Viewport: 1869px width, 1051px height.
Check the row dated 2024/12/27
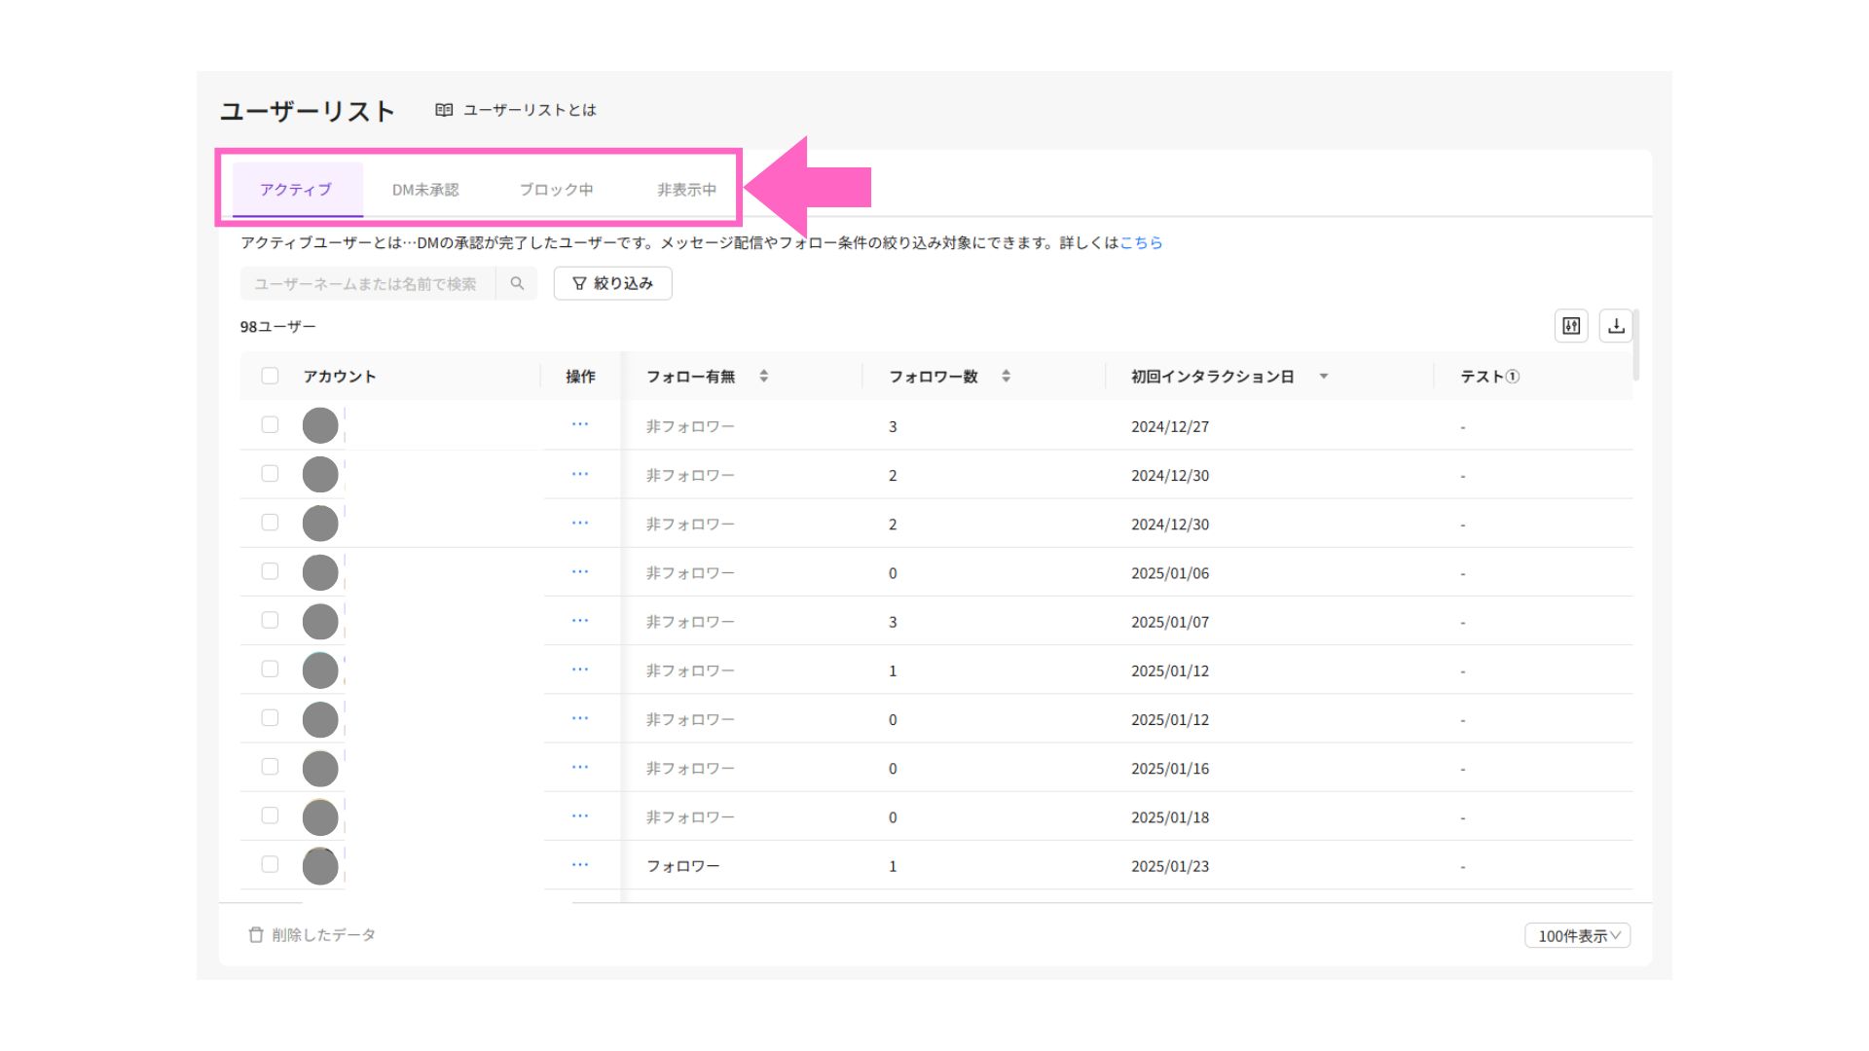click(270, 424)
